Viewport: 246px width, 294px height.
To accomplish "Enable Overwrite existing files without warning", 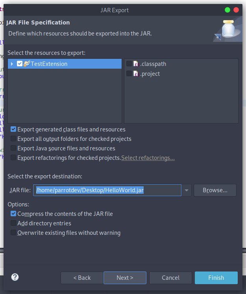I will tap(14, 233).
